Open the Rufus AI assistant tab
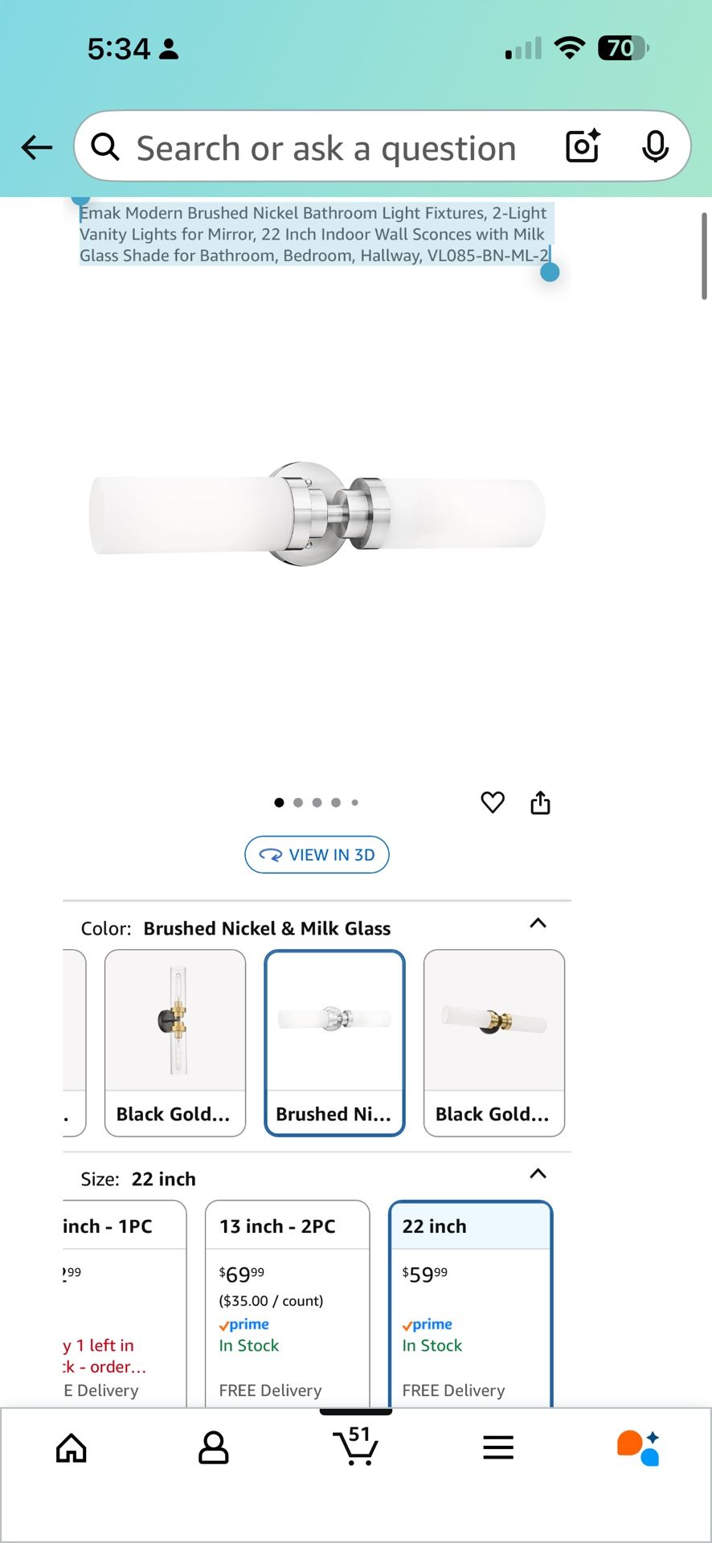712x1543 pixels. (639, 1448)
